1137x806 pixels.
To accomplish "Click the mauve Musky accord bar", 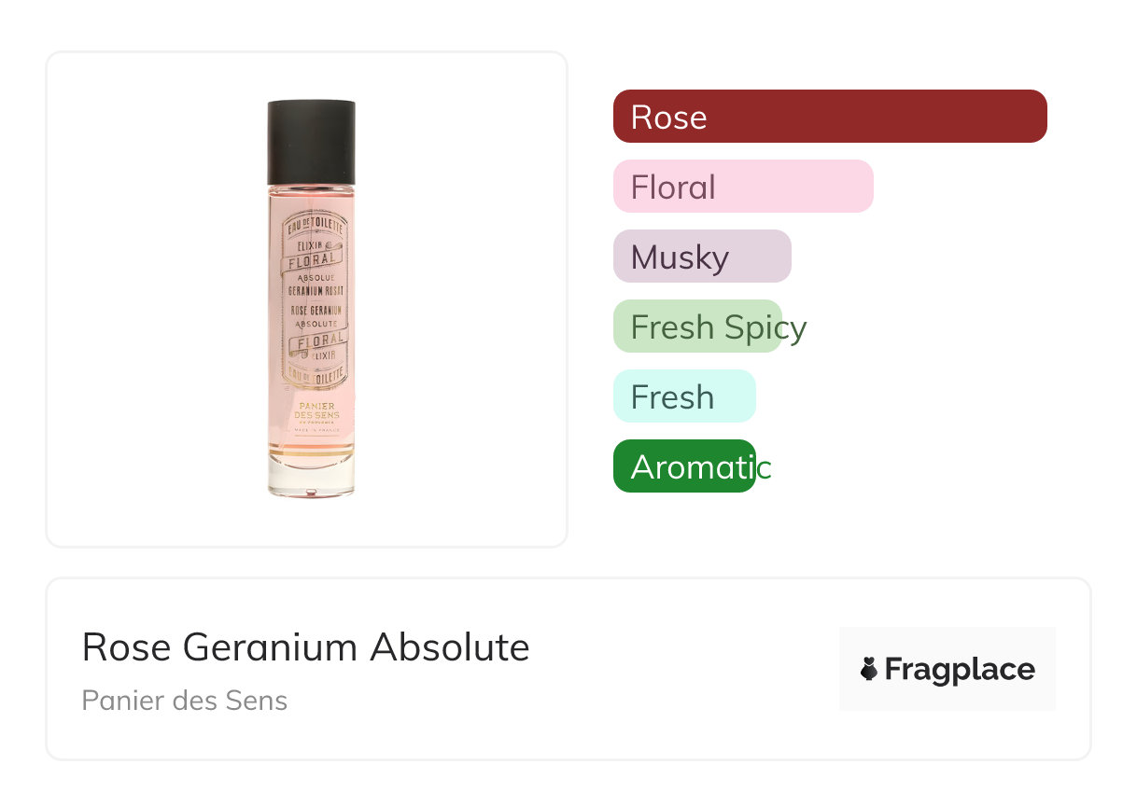I will [x=702, y=257].
